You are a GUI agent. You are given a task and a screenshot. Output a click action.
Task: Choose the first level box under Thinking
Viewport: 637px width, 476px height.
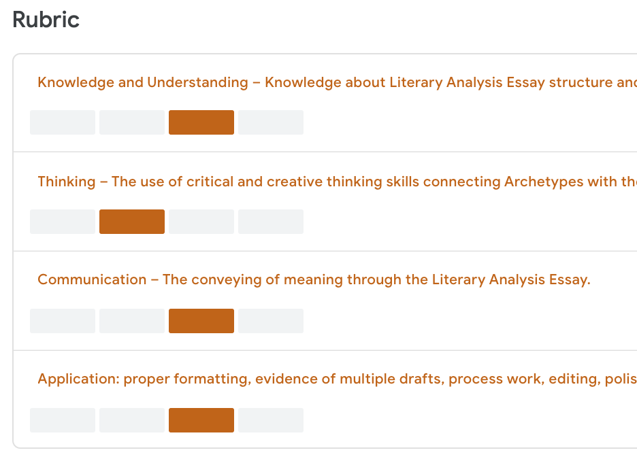click(63, 222)
